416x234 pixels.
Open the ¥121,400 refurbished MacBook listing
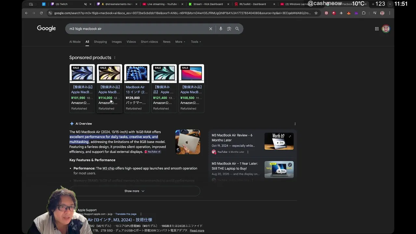pos(164,88)
